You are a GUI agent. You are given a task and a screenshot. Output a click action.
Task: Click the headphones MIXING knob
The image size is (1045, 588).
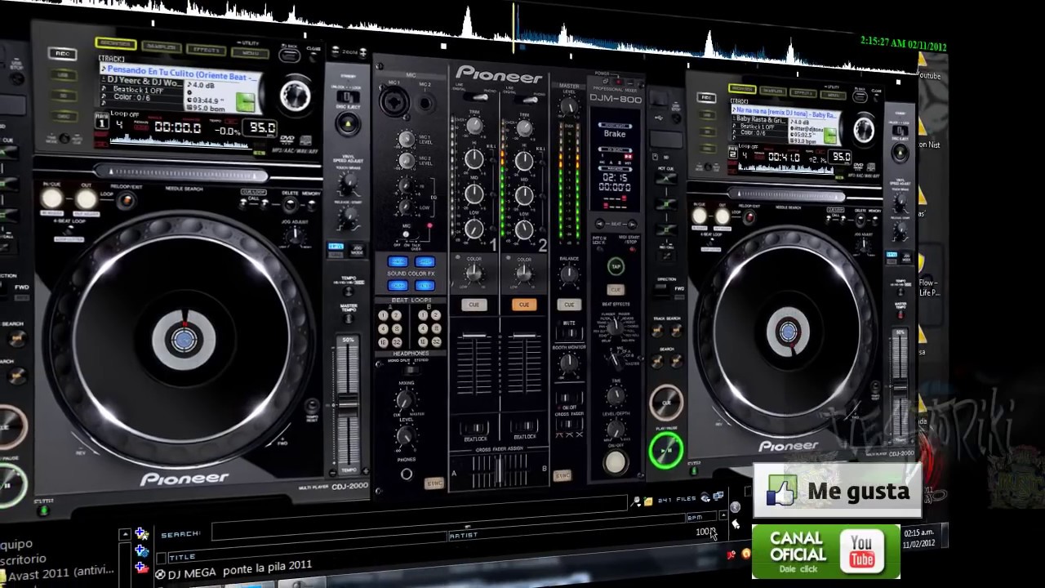[404, 399]
